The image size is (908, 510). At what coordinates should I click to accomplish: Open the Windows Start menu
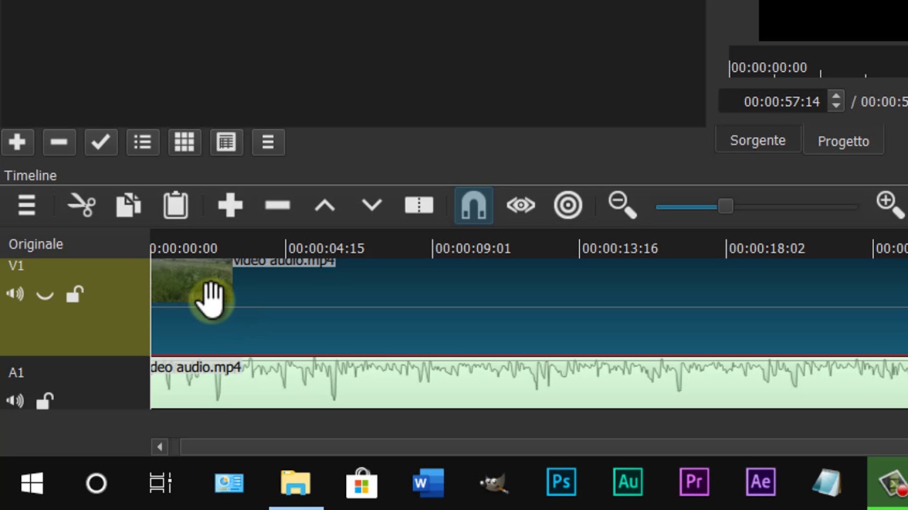(32, 484)
